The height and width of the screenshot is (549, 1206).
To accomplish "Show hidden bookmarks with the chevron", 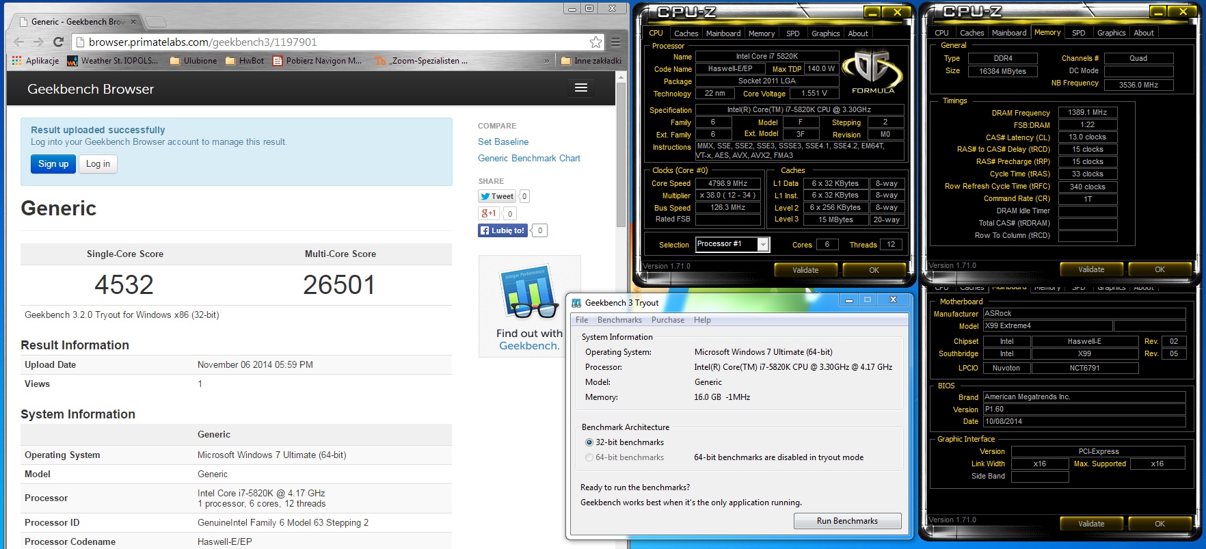I will pos(546,61).
